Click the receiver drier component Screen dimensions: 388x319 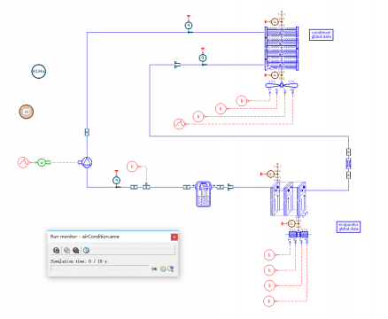(x=204, y=194)
